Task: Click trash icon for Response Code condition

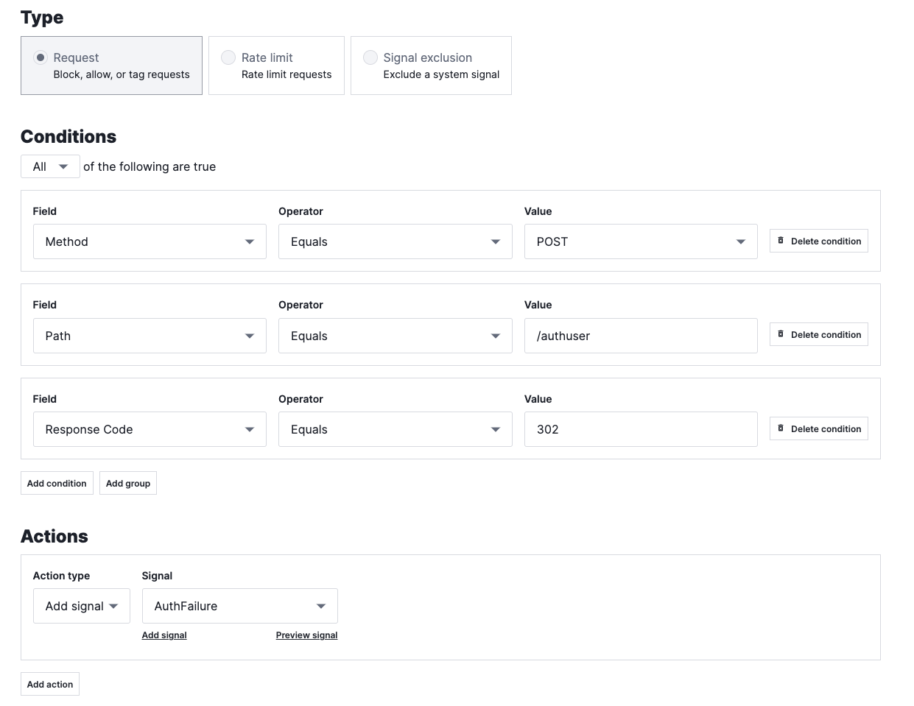Action: 781,428
